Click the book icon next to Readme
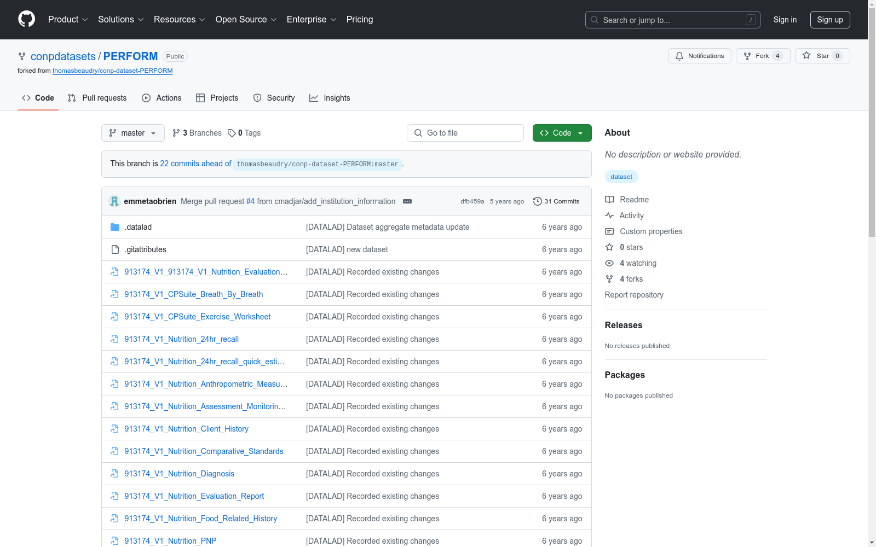876x547 pixels. click(609, 200)
